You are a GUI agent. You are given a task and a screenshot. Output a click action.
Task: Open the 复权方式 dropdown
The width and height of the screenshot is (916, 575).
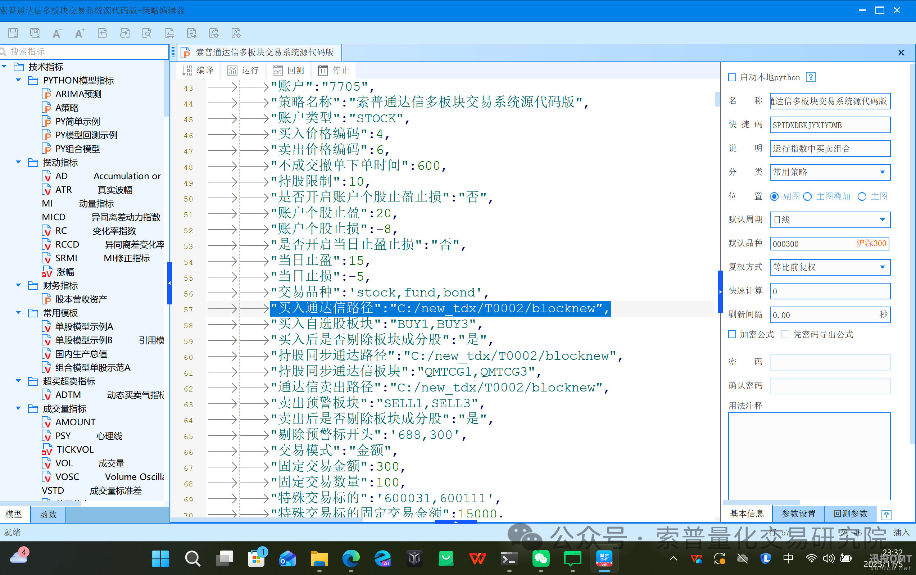pyautogui.click(x=883, y=267)
